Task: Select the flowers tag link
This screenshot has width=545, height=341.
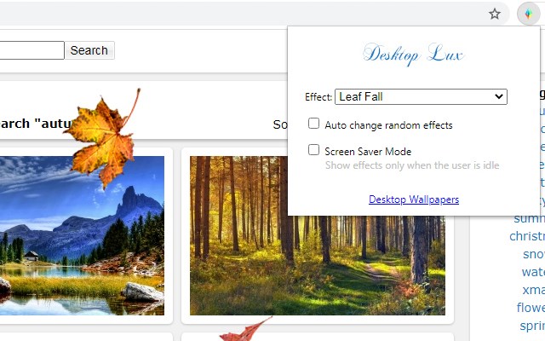Action: (531, 308)
